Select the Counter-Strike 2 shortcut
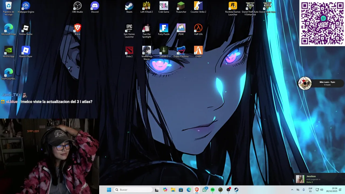The image size is (345, 194). pyautogui.click(x=198, y=8)
